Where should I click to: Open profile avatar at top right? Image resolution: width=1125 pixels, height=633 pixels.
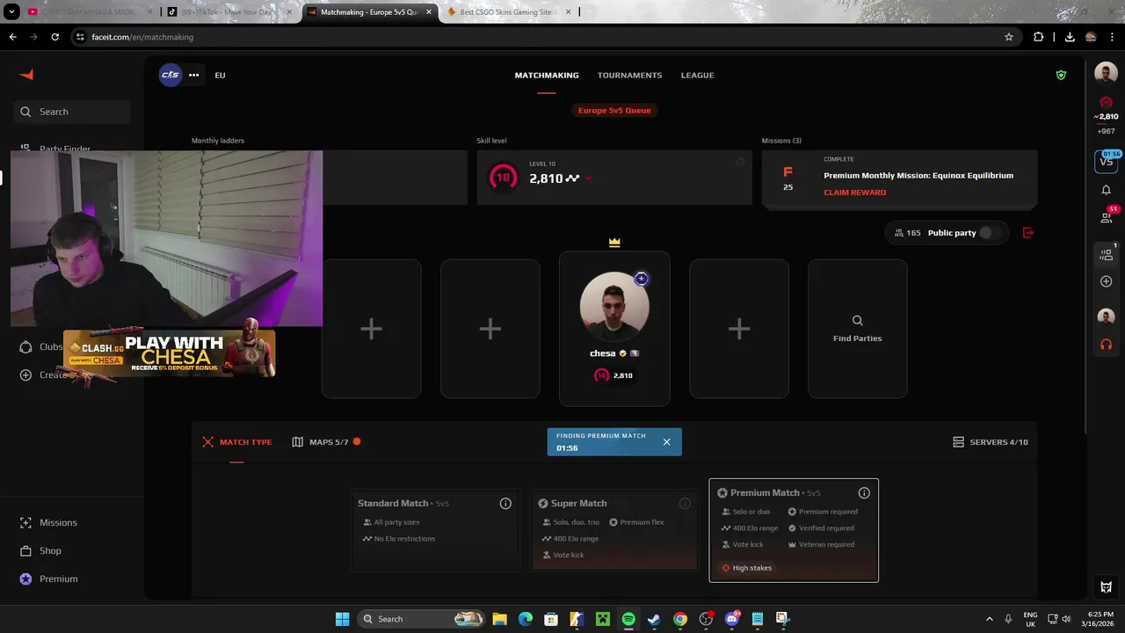click(x=1106, y=74)
